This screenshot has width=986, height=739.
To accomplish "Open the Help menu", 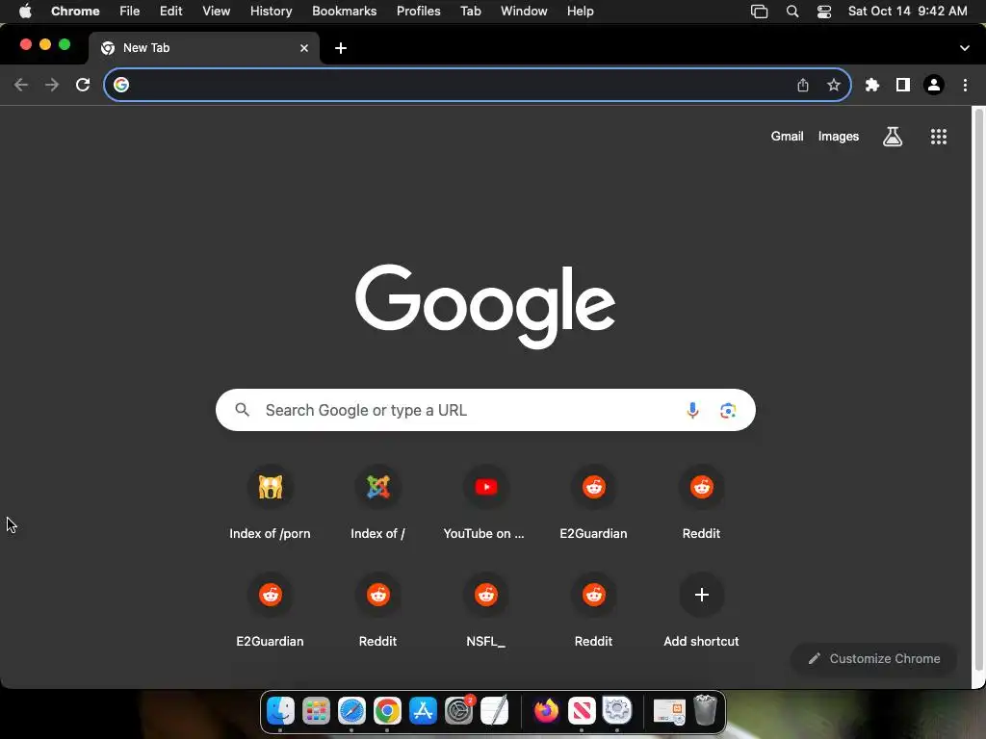I will click(580, 12).
